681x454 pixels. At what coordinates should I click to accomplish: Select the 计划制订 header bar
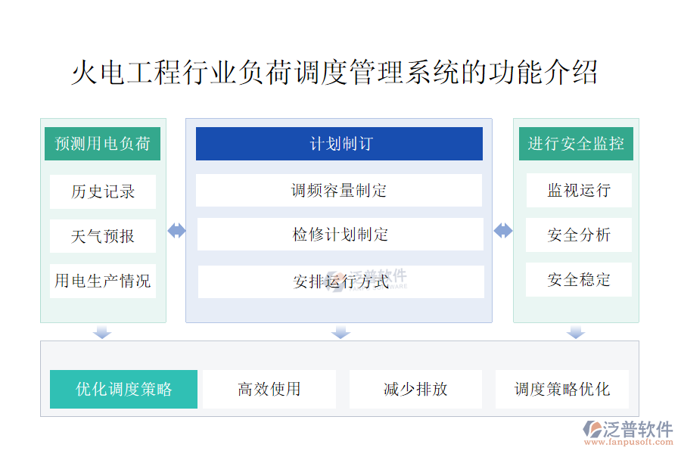[339, 144]
